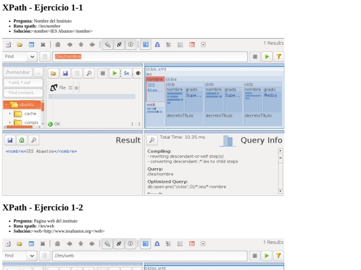Click the /home/ubuntu path field

(x=18, y=72)
